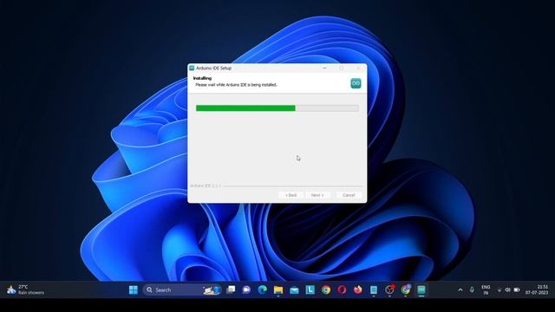Open the blue L app on the taskbar
The height and width of the screenshot is (312, 555).
(x=310, y=290)
